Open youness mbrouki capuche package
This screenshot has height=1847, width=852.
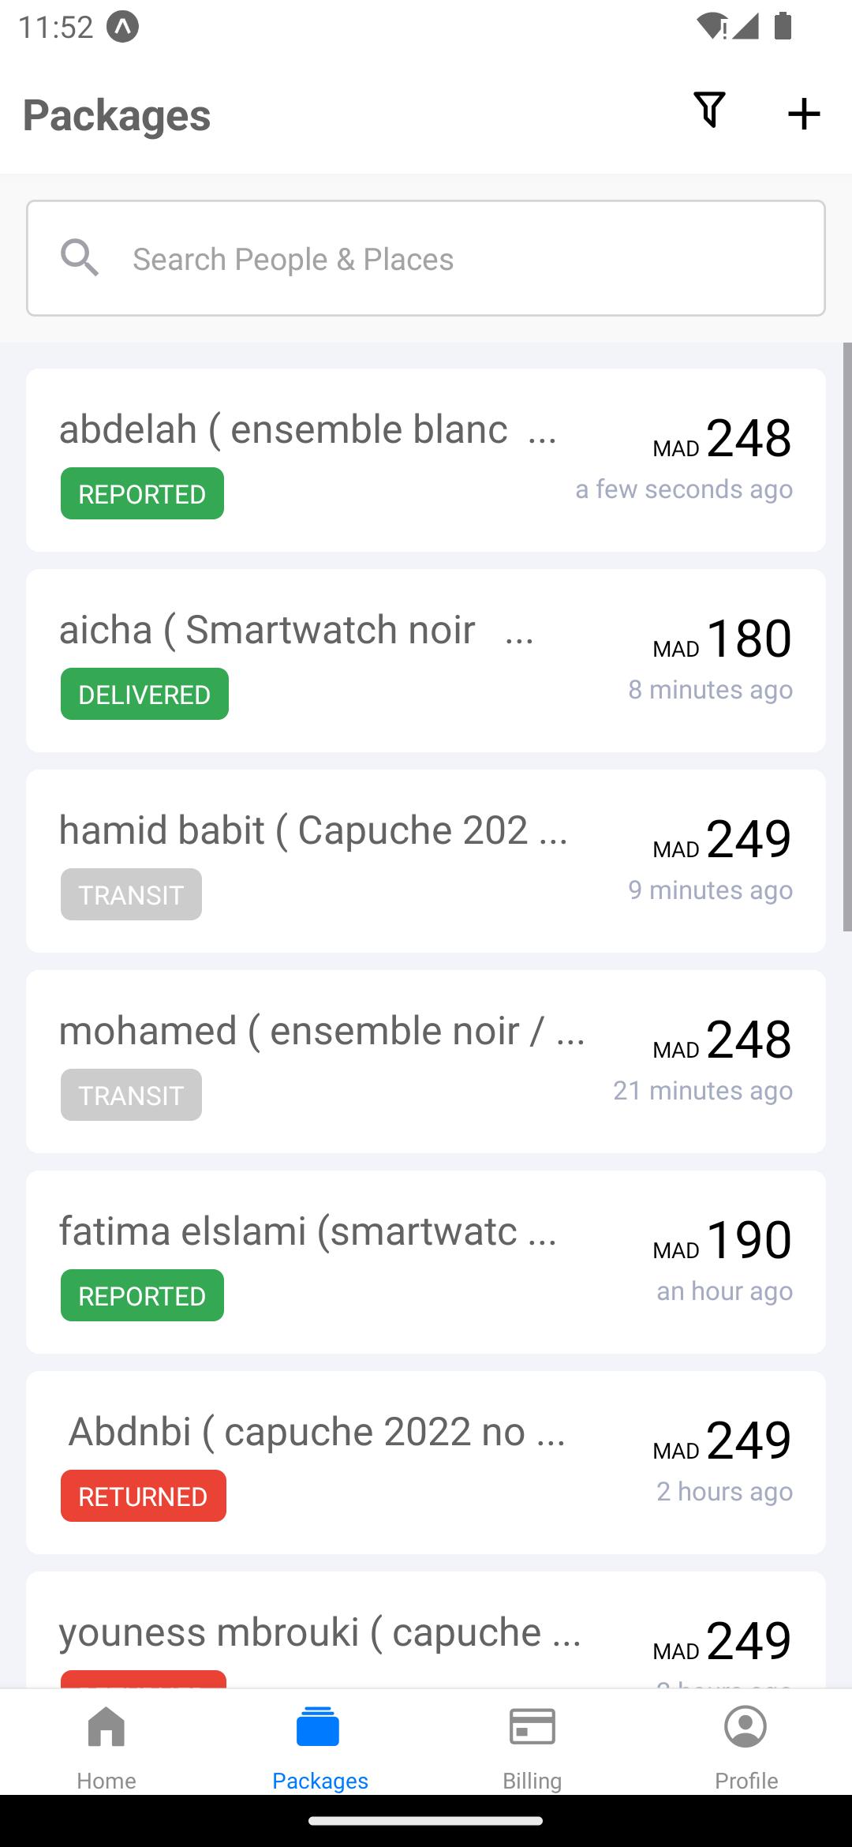[x=426, y=1630]
